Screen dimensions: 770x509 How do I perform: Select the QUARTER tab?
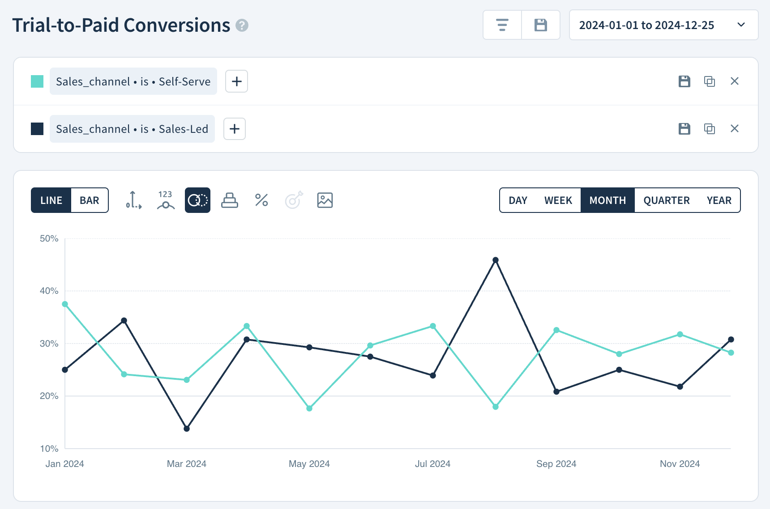click(666, 200)
